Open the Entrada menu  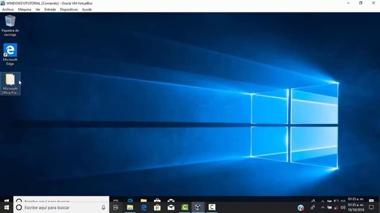point(50,9)
